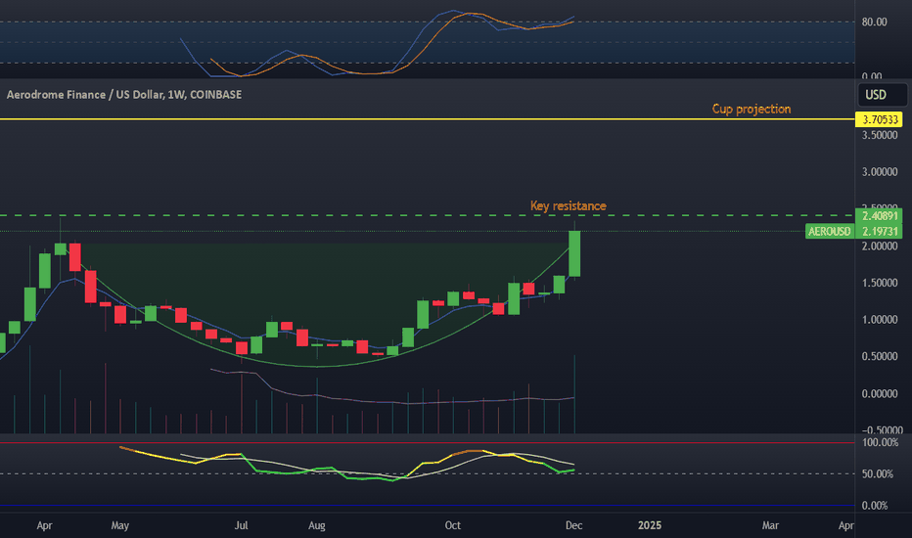Screen dimensions: 912x538
Task: Click the 3.00000 price axis label
Action: 880,172
